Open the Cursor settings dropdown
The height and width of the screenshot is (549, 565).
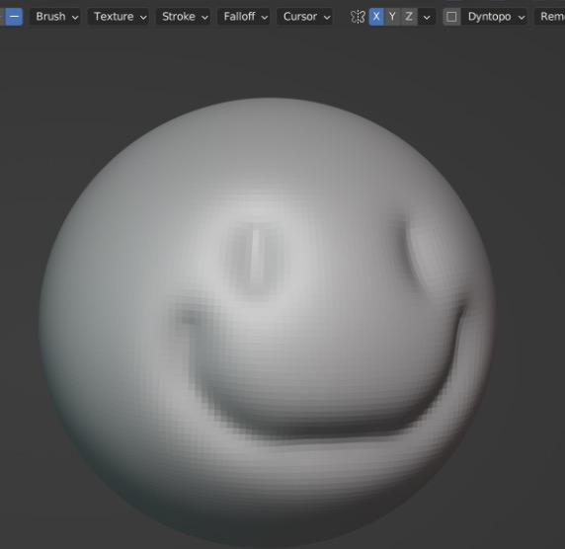(304, 17)
